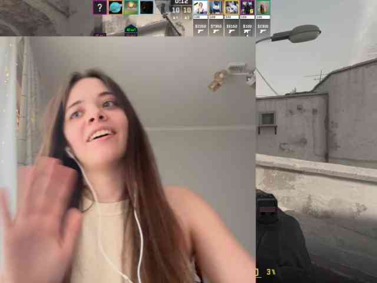Click the round timer showing 0:12
The width and height of the screenshot is (377, 283).
(x=181, y=2)
